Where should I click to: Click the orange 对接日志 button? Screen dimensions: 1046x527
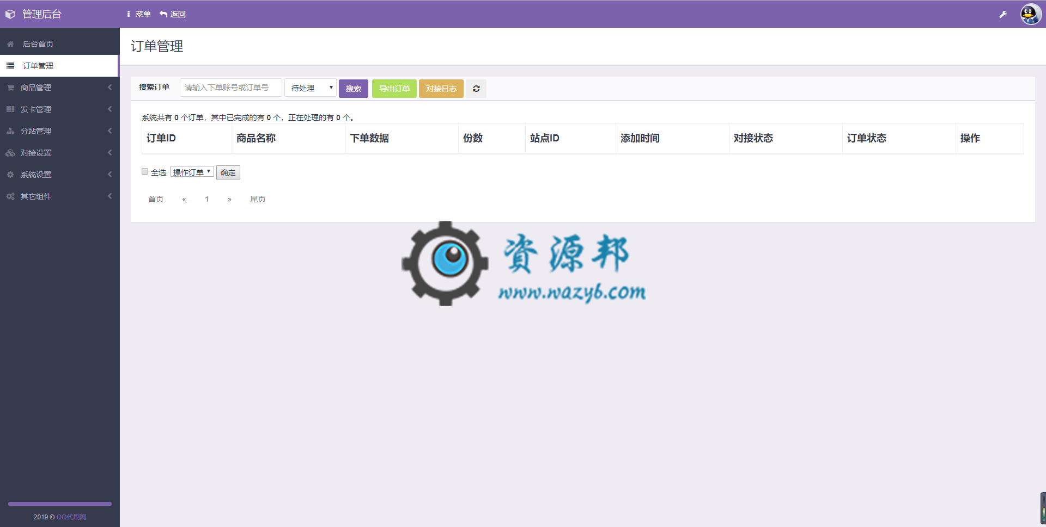pyautogui.click(x=441, y=89)
